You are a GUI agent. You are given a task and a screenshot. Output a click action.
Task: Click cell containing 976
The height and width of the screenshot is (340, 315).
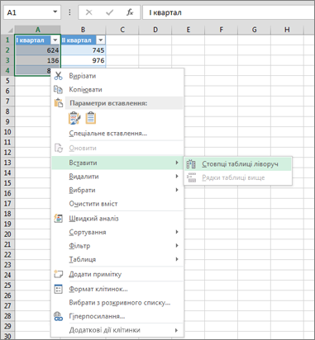click(84, 60)
